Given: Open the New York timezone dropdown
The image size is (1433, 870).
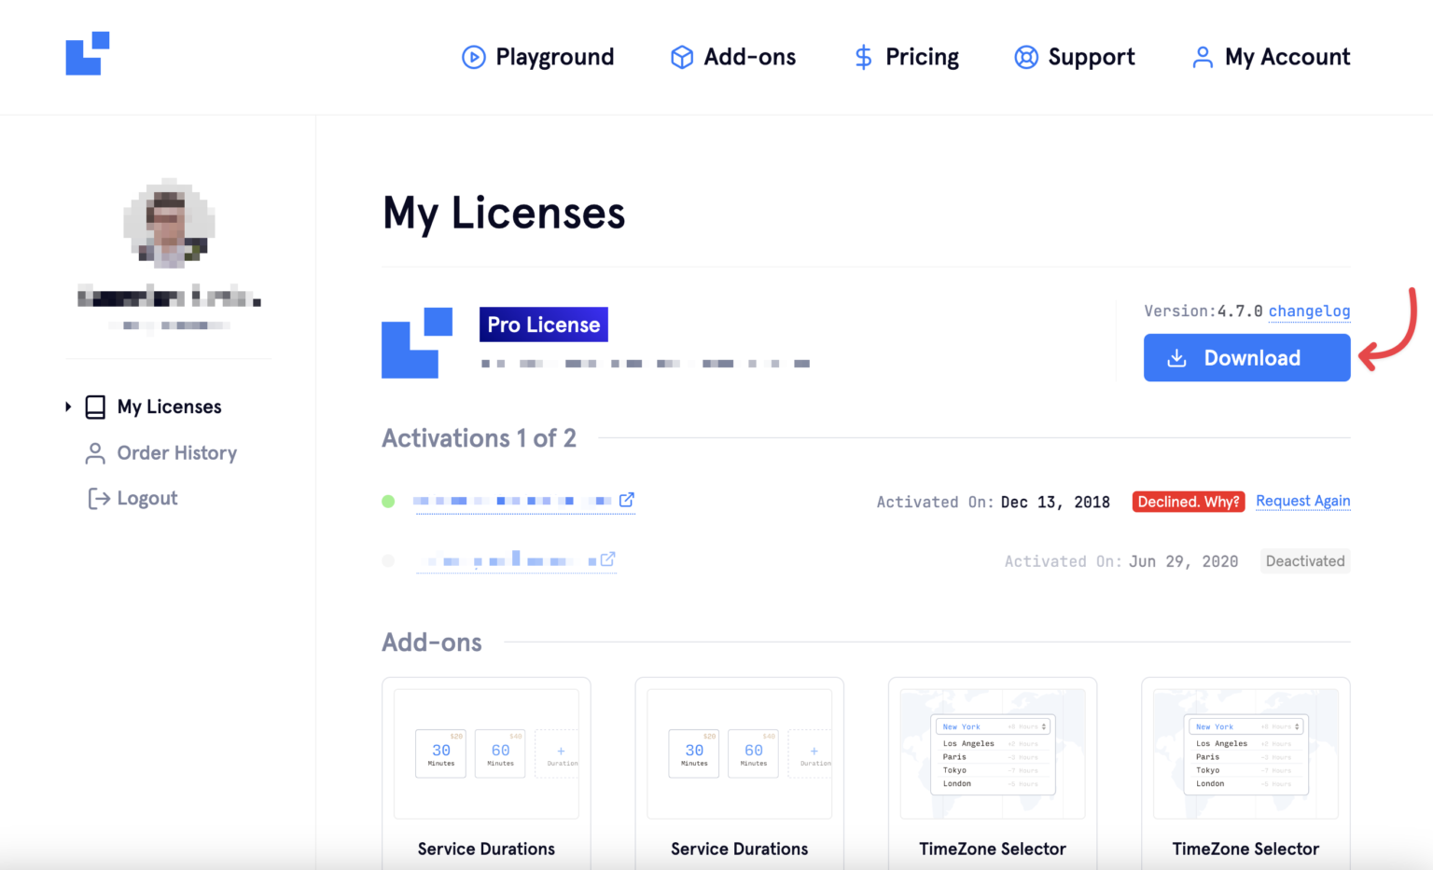Looking at the screenshot, I should pos(992,725).
